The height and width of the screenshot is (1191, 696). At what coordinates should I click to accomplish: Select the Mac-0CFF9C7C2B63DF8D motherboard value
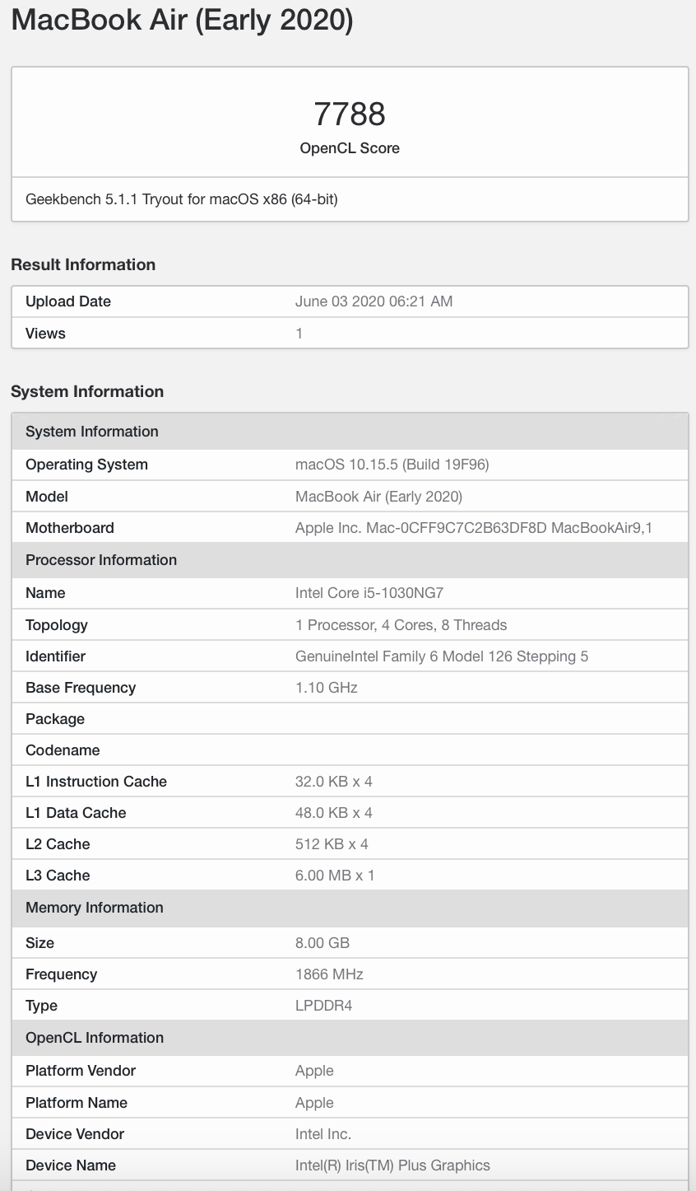coord(474,528)
